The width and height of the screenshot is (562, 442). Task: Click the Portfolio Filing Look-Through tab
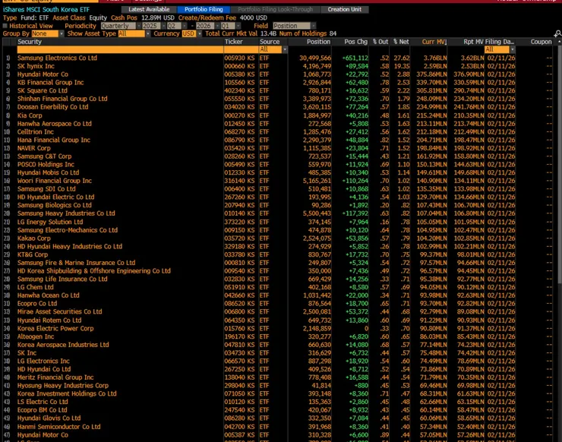click(275, 9)
